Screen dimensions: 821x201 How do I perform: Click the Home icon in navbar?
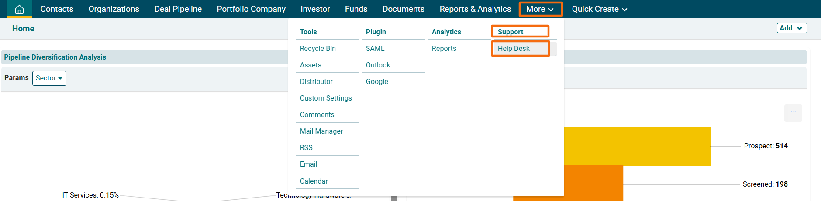pos(19,9)
